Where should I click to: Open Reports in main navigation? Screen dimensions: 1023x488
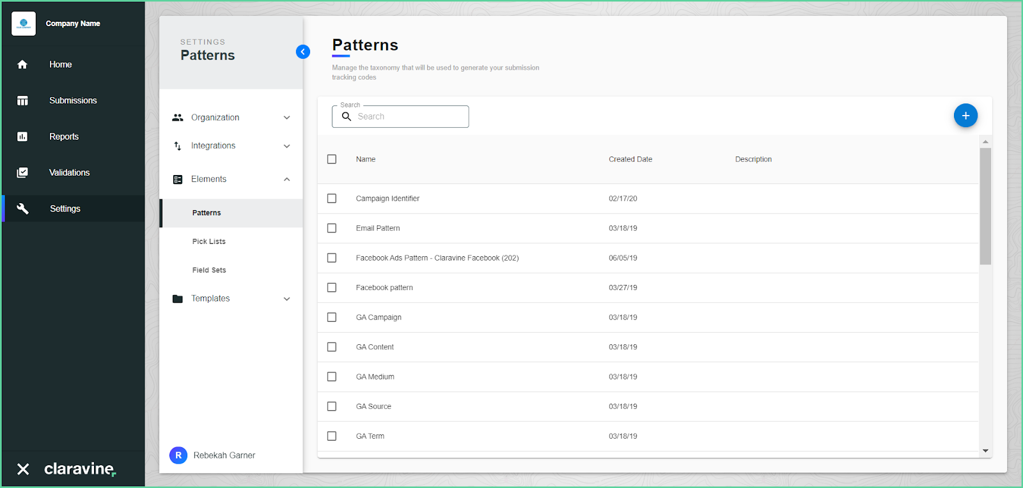coord(64,137)
